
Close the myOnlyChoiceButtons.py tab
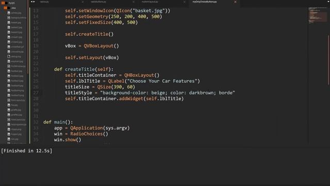click(x=235, y=2)
